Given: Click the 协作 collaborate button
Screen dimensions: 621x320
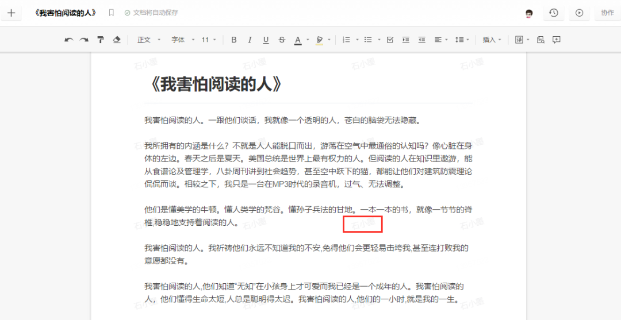Looking at the screenshot, I should [607, 13].
